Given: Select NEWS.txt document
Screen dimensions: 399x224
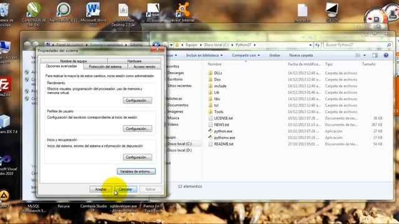Looking at the screenshot, I should [x=221, y=124].
